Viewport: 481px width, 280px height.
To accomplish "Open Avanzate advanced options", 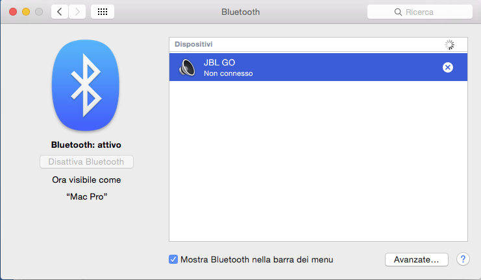I will pos(417,259).
